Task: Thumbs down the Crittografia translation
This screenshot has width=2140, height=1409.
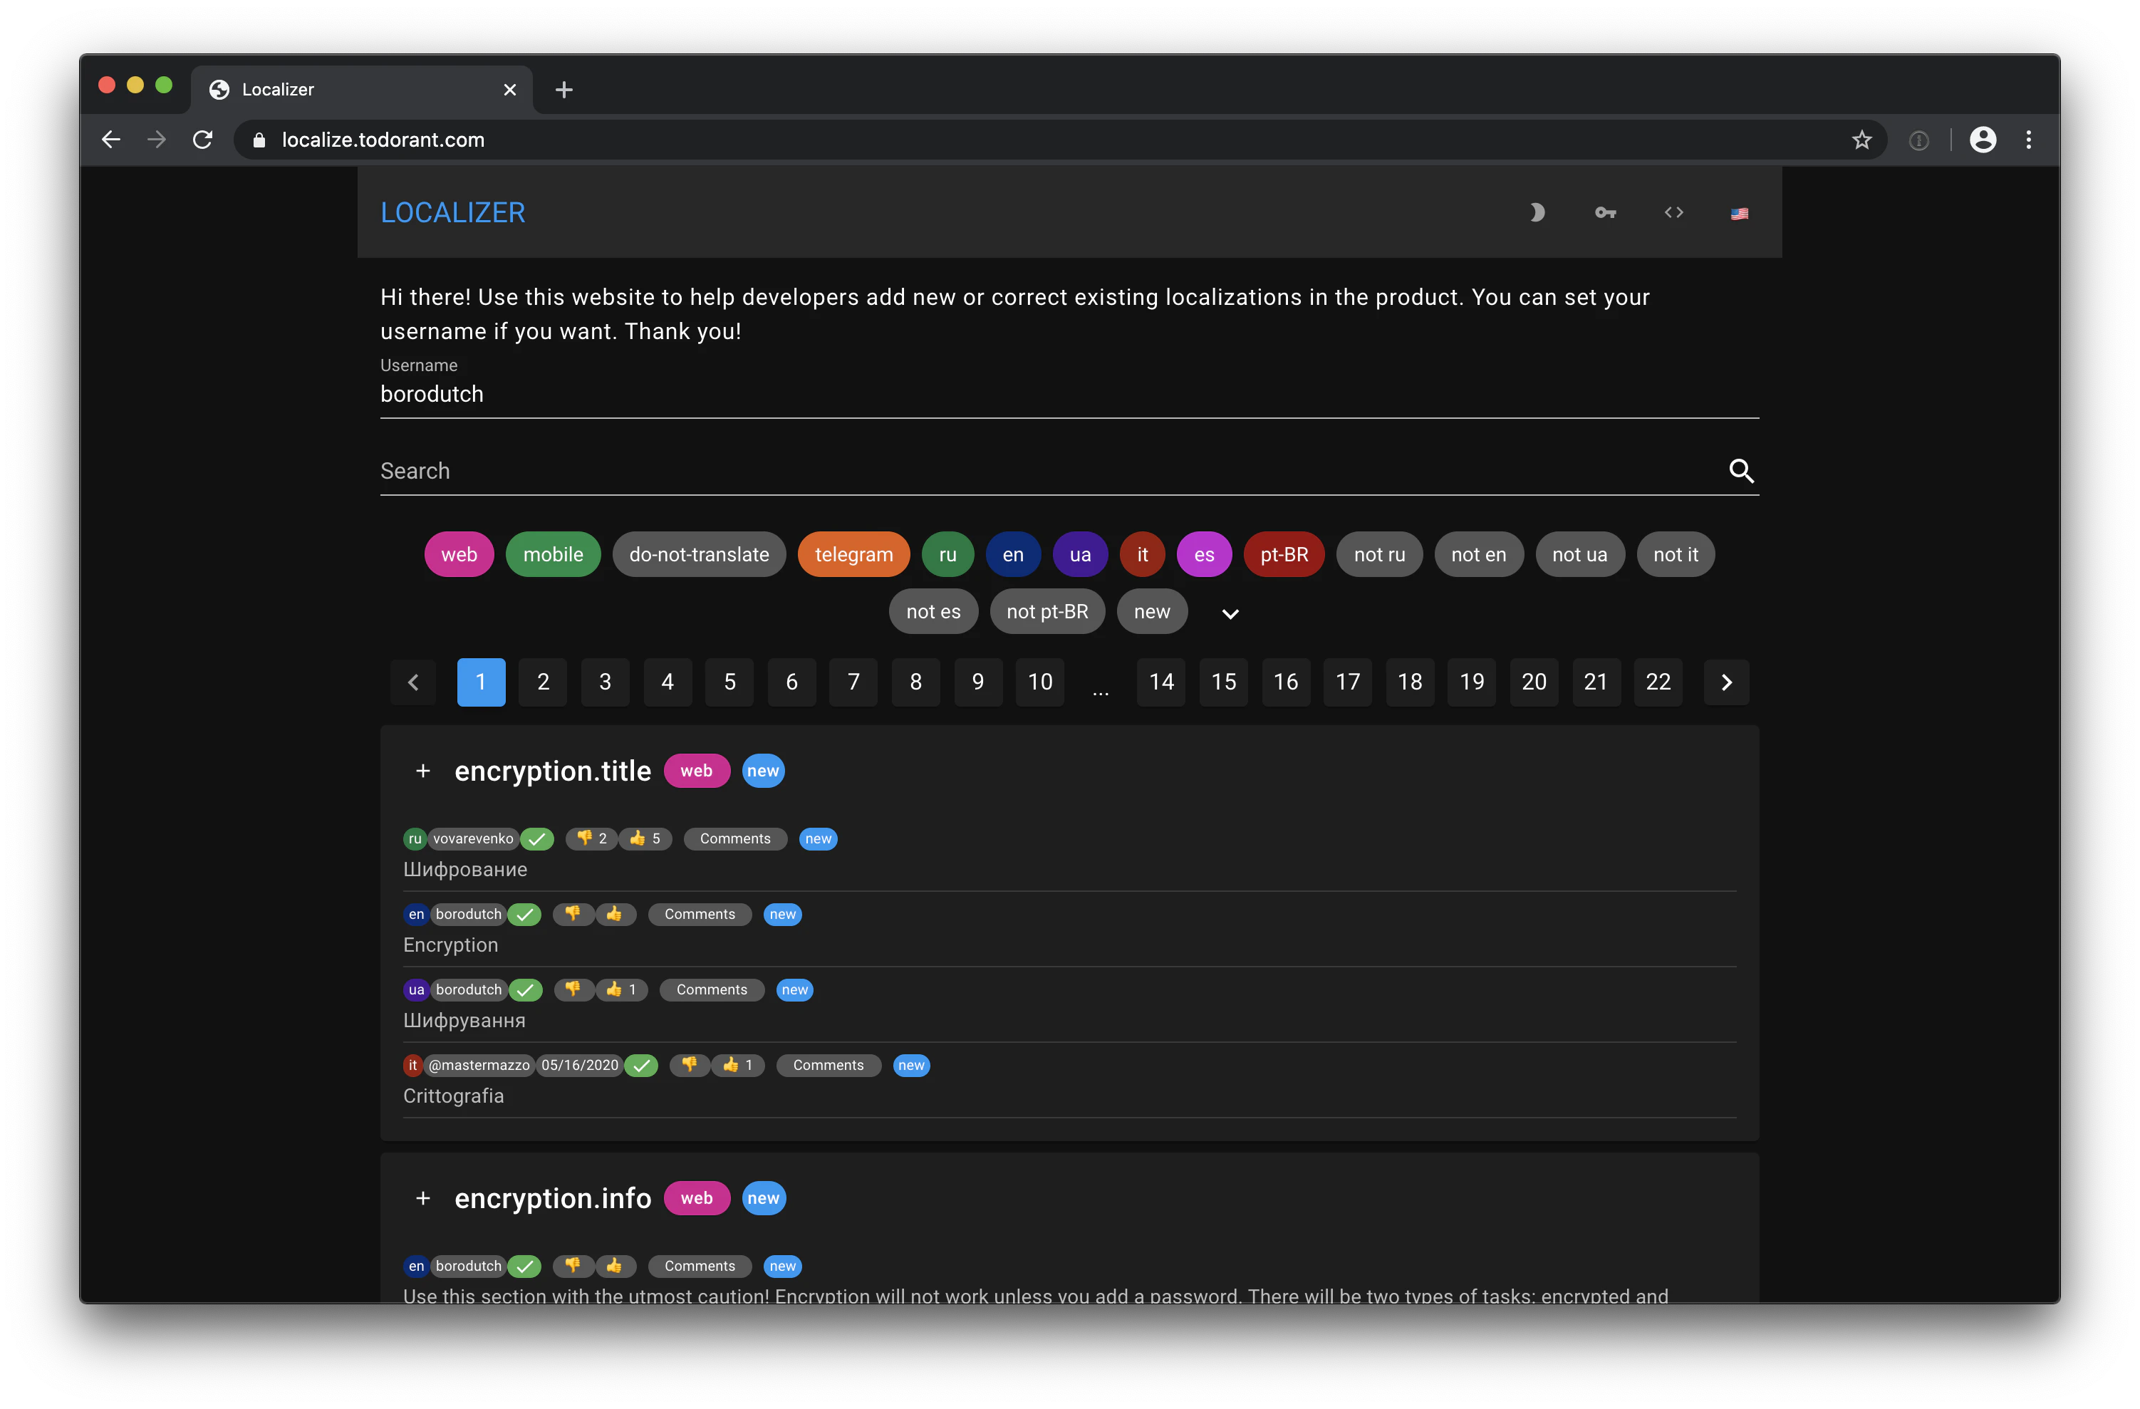Action: pos(690,1065)
